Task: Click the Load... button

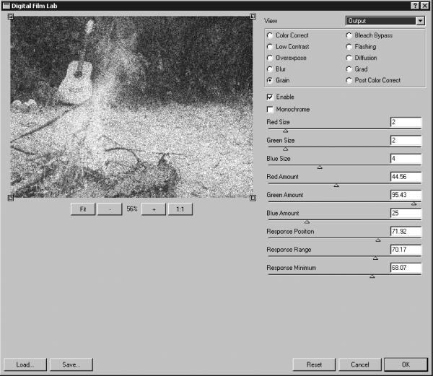Action: 25,364
